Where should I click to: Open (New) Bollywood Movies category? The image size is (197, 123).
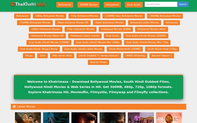pyautogui.click(x=109, y=22)
